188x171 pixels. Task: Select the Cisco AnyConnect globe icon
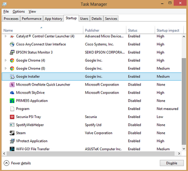click(12, 44)
